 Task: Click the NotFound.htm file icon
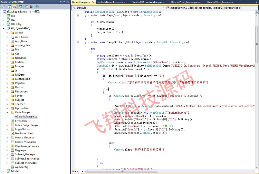tap(12, 133)
